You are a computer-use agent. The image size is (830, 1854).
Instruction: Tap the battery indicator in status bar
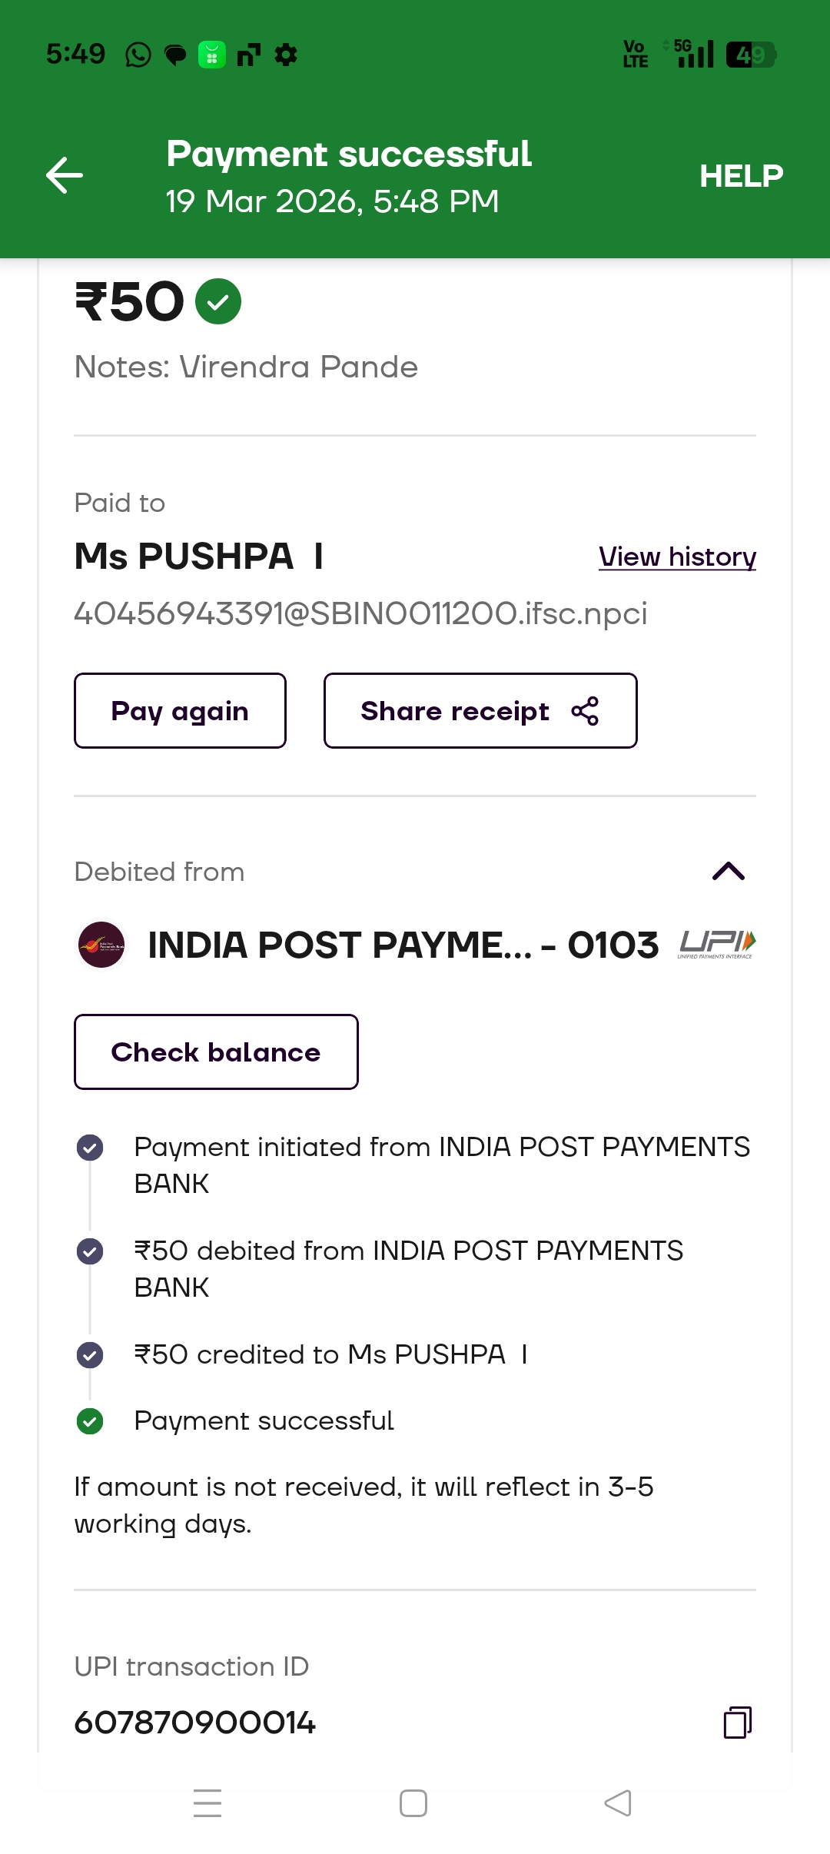(751, 55)
